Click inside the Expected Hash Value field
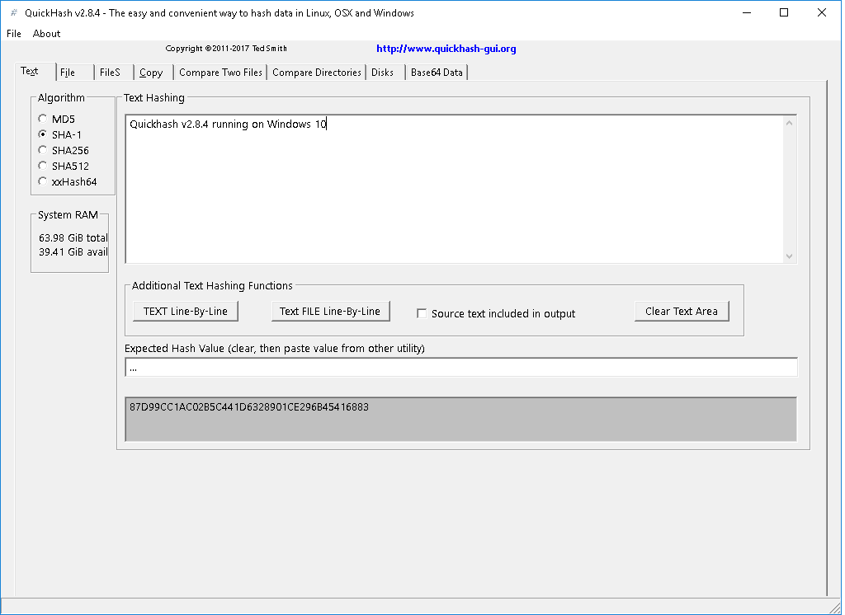This screenshot has width=845, height=615. [x=460, y=367]
